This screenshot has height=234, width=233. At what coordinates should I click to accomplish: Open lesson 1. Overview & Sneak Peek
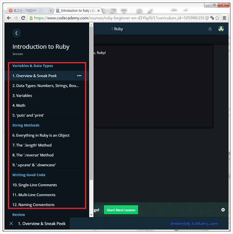click(47, 76)
